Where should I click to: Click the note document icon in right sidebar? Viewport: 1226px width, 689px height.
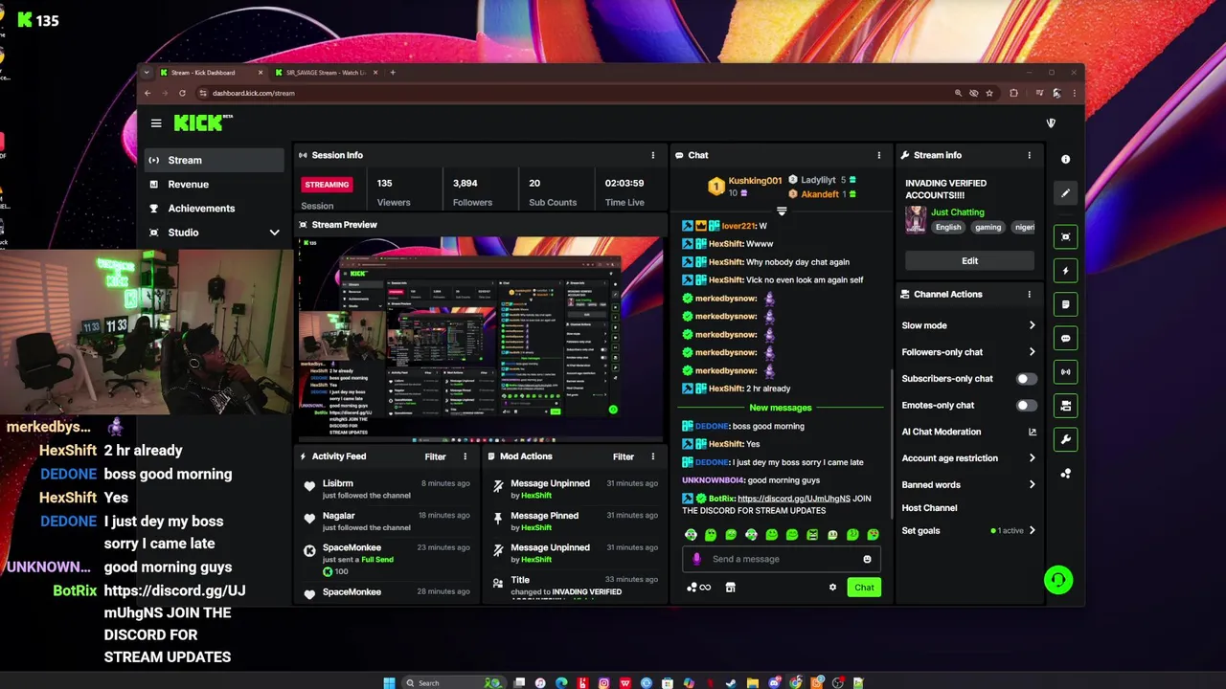[1065, 304]
